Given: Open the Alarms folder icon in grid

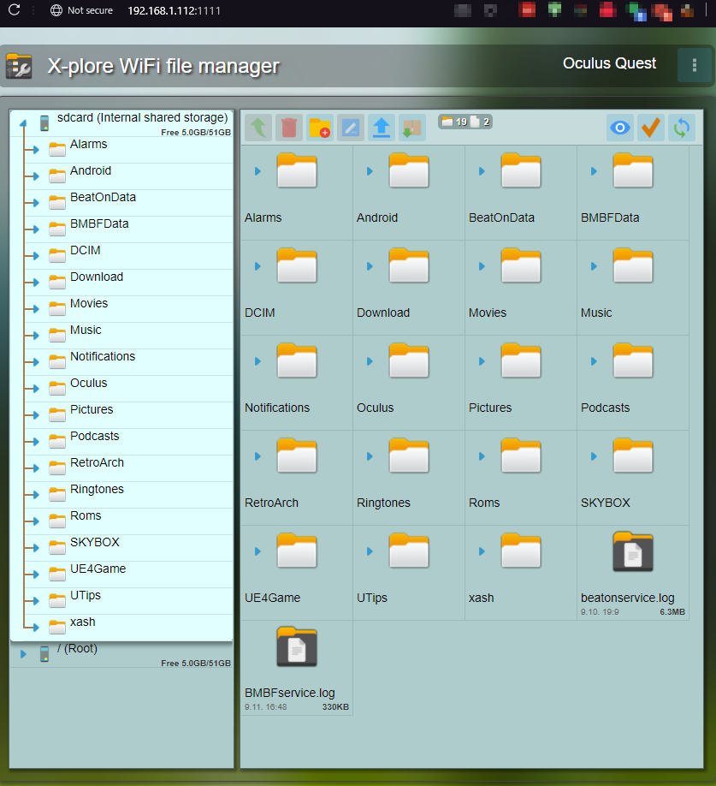Looking at the screenshot, I should pos(297,170).
